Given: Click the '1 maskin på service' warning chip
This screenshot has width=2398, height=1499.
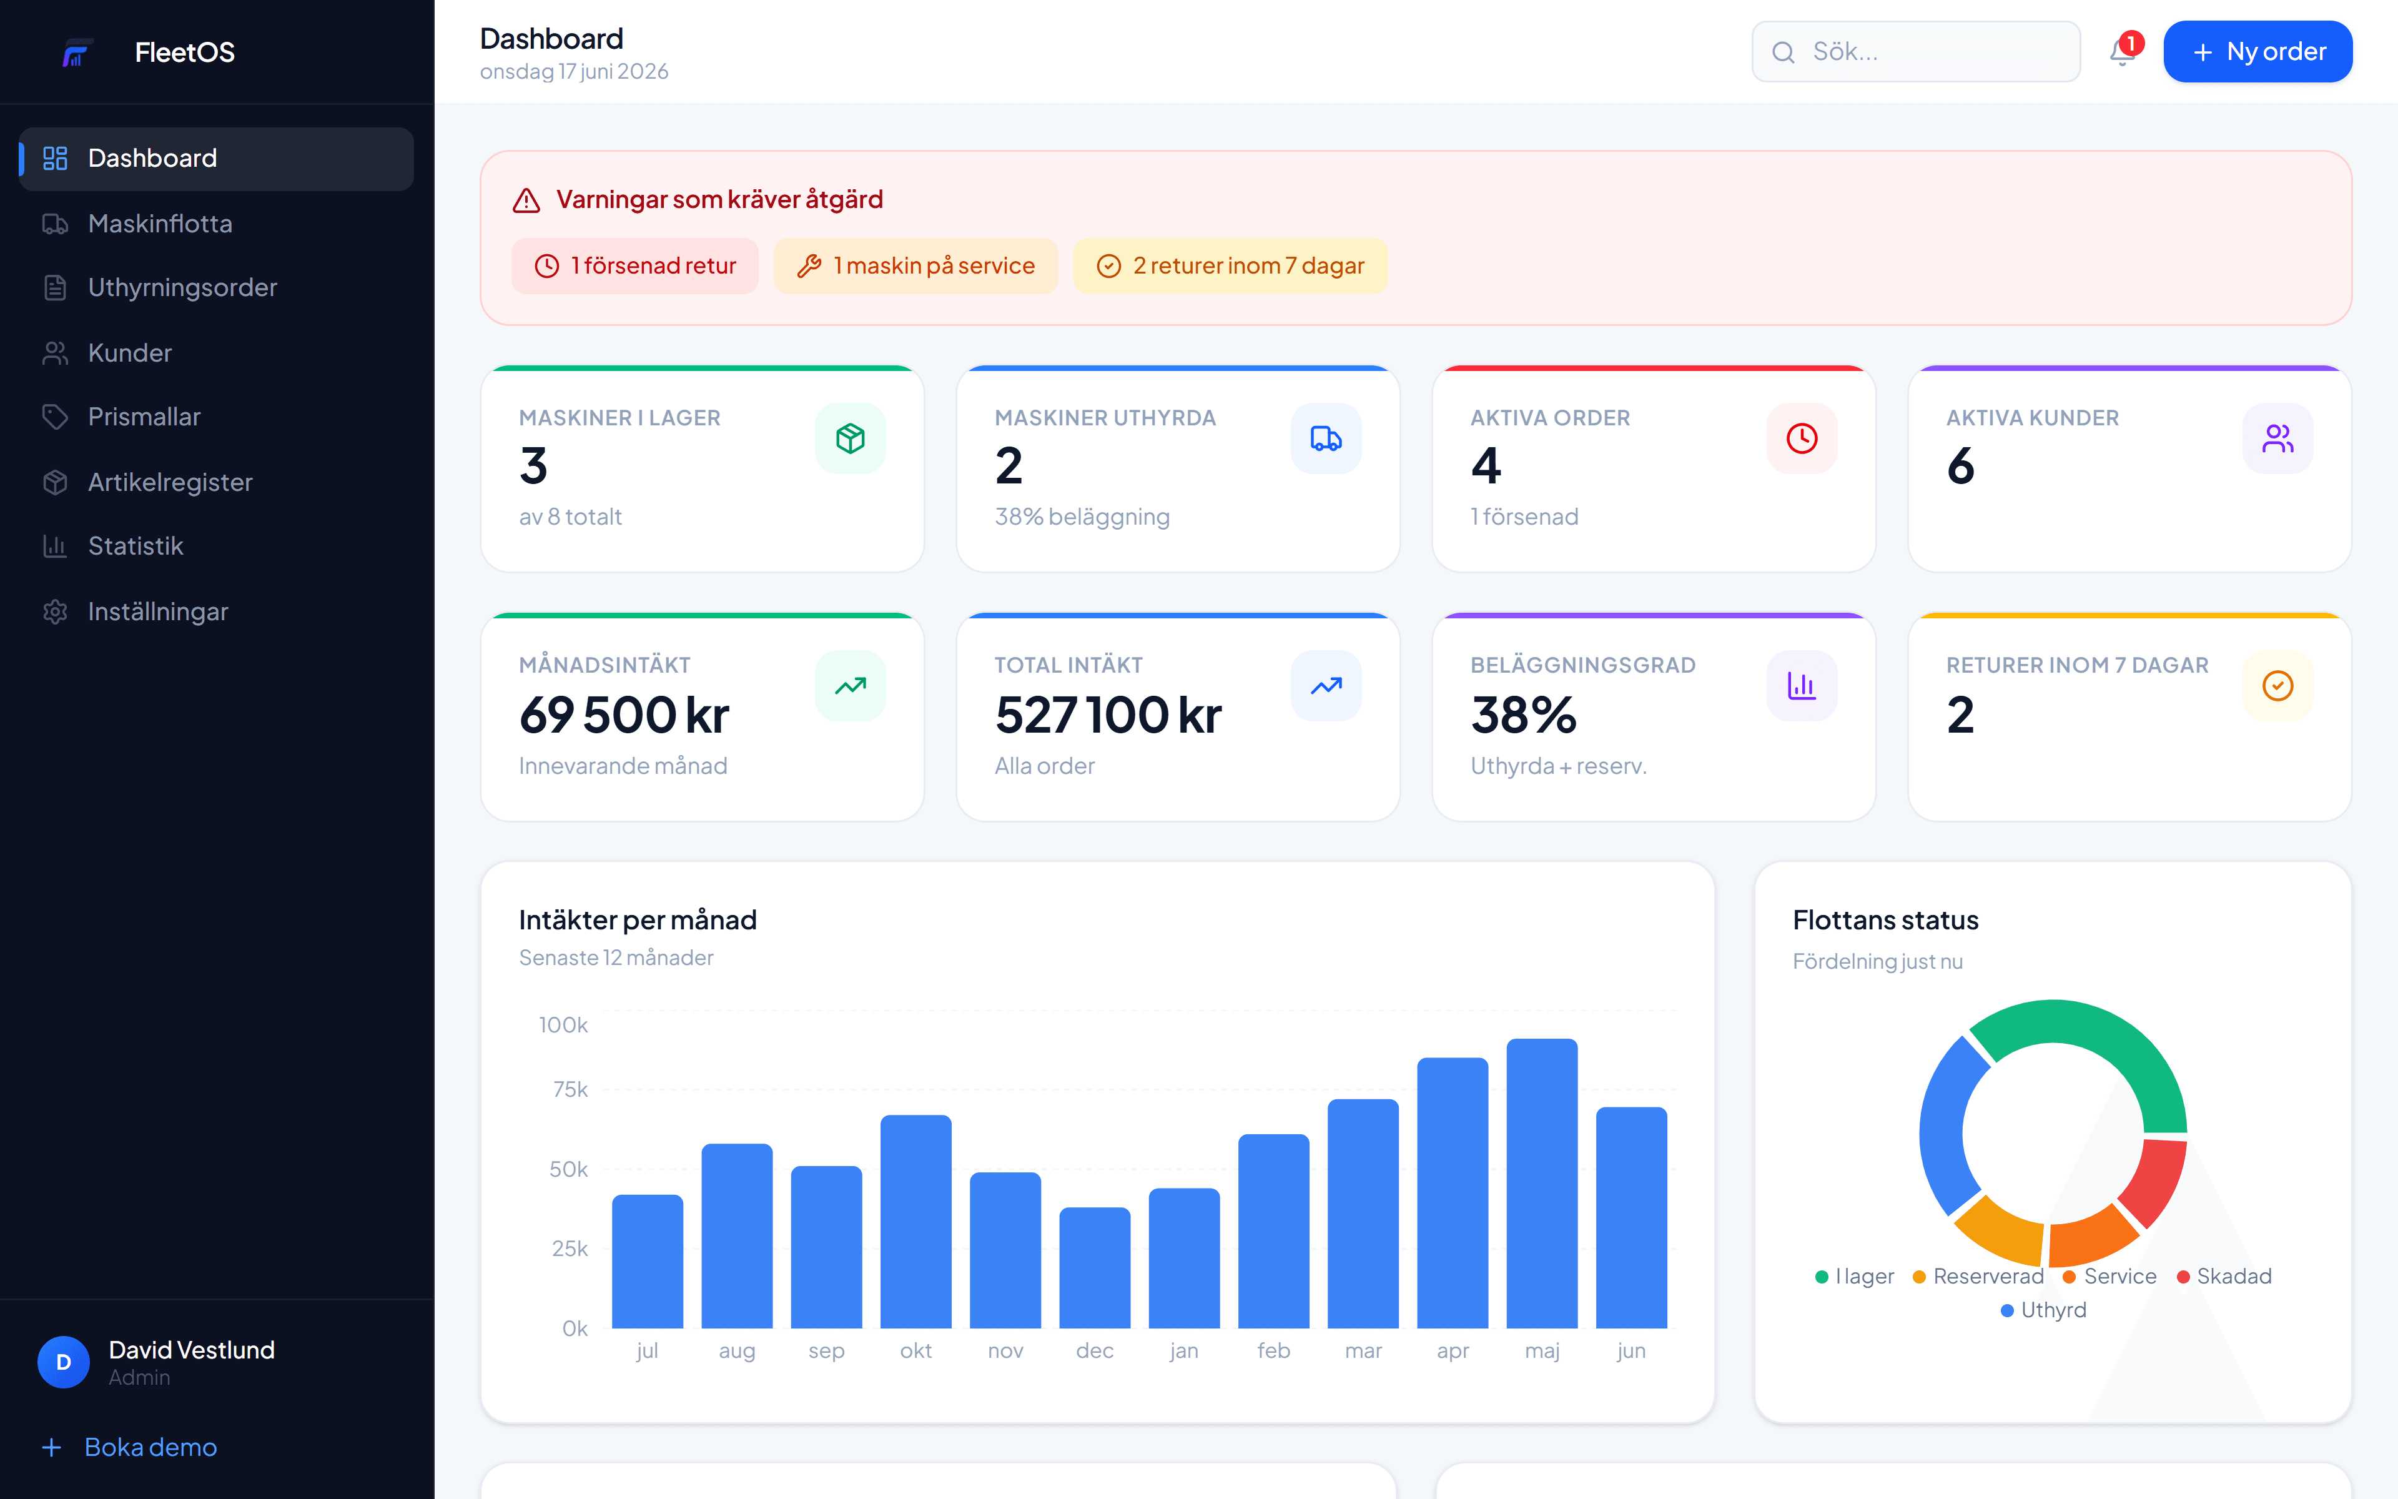Looking at the screenshot, I should (x=915, y=265).
